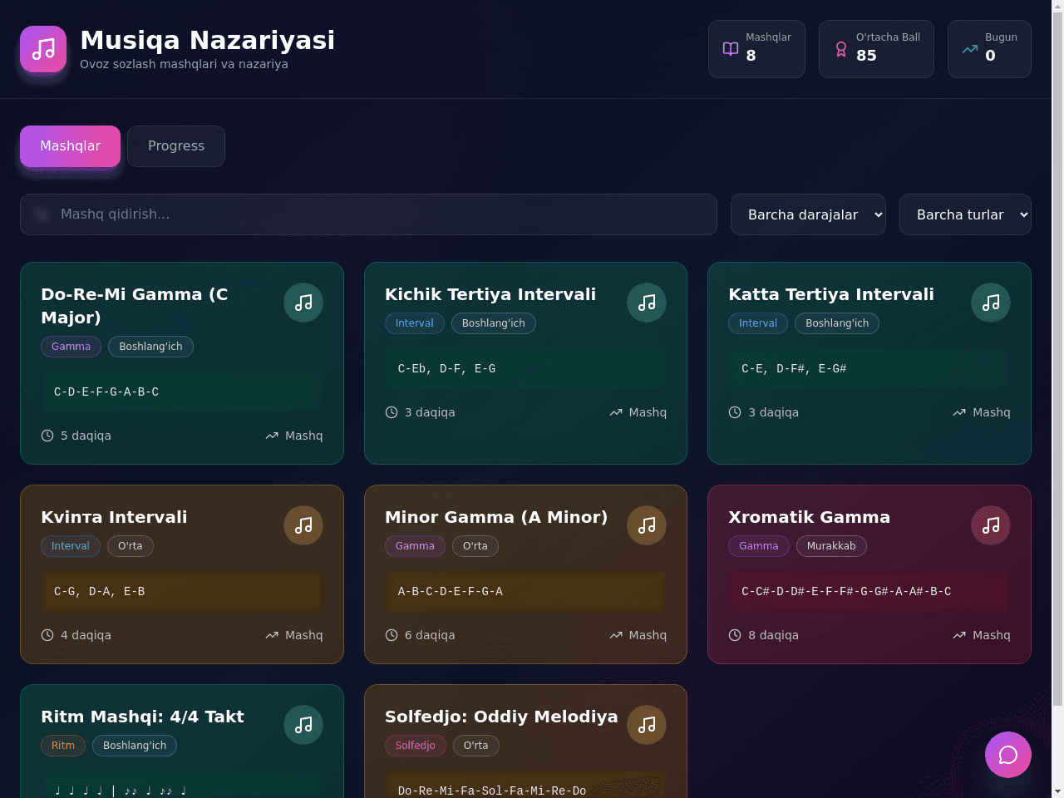Click Mashq link on Minor Gamma card
The width and height of the screenshot is (1064, 798).
[648, 635]
